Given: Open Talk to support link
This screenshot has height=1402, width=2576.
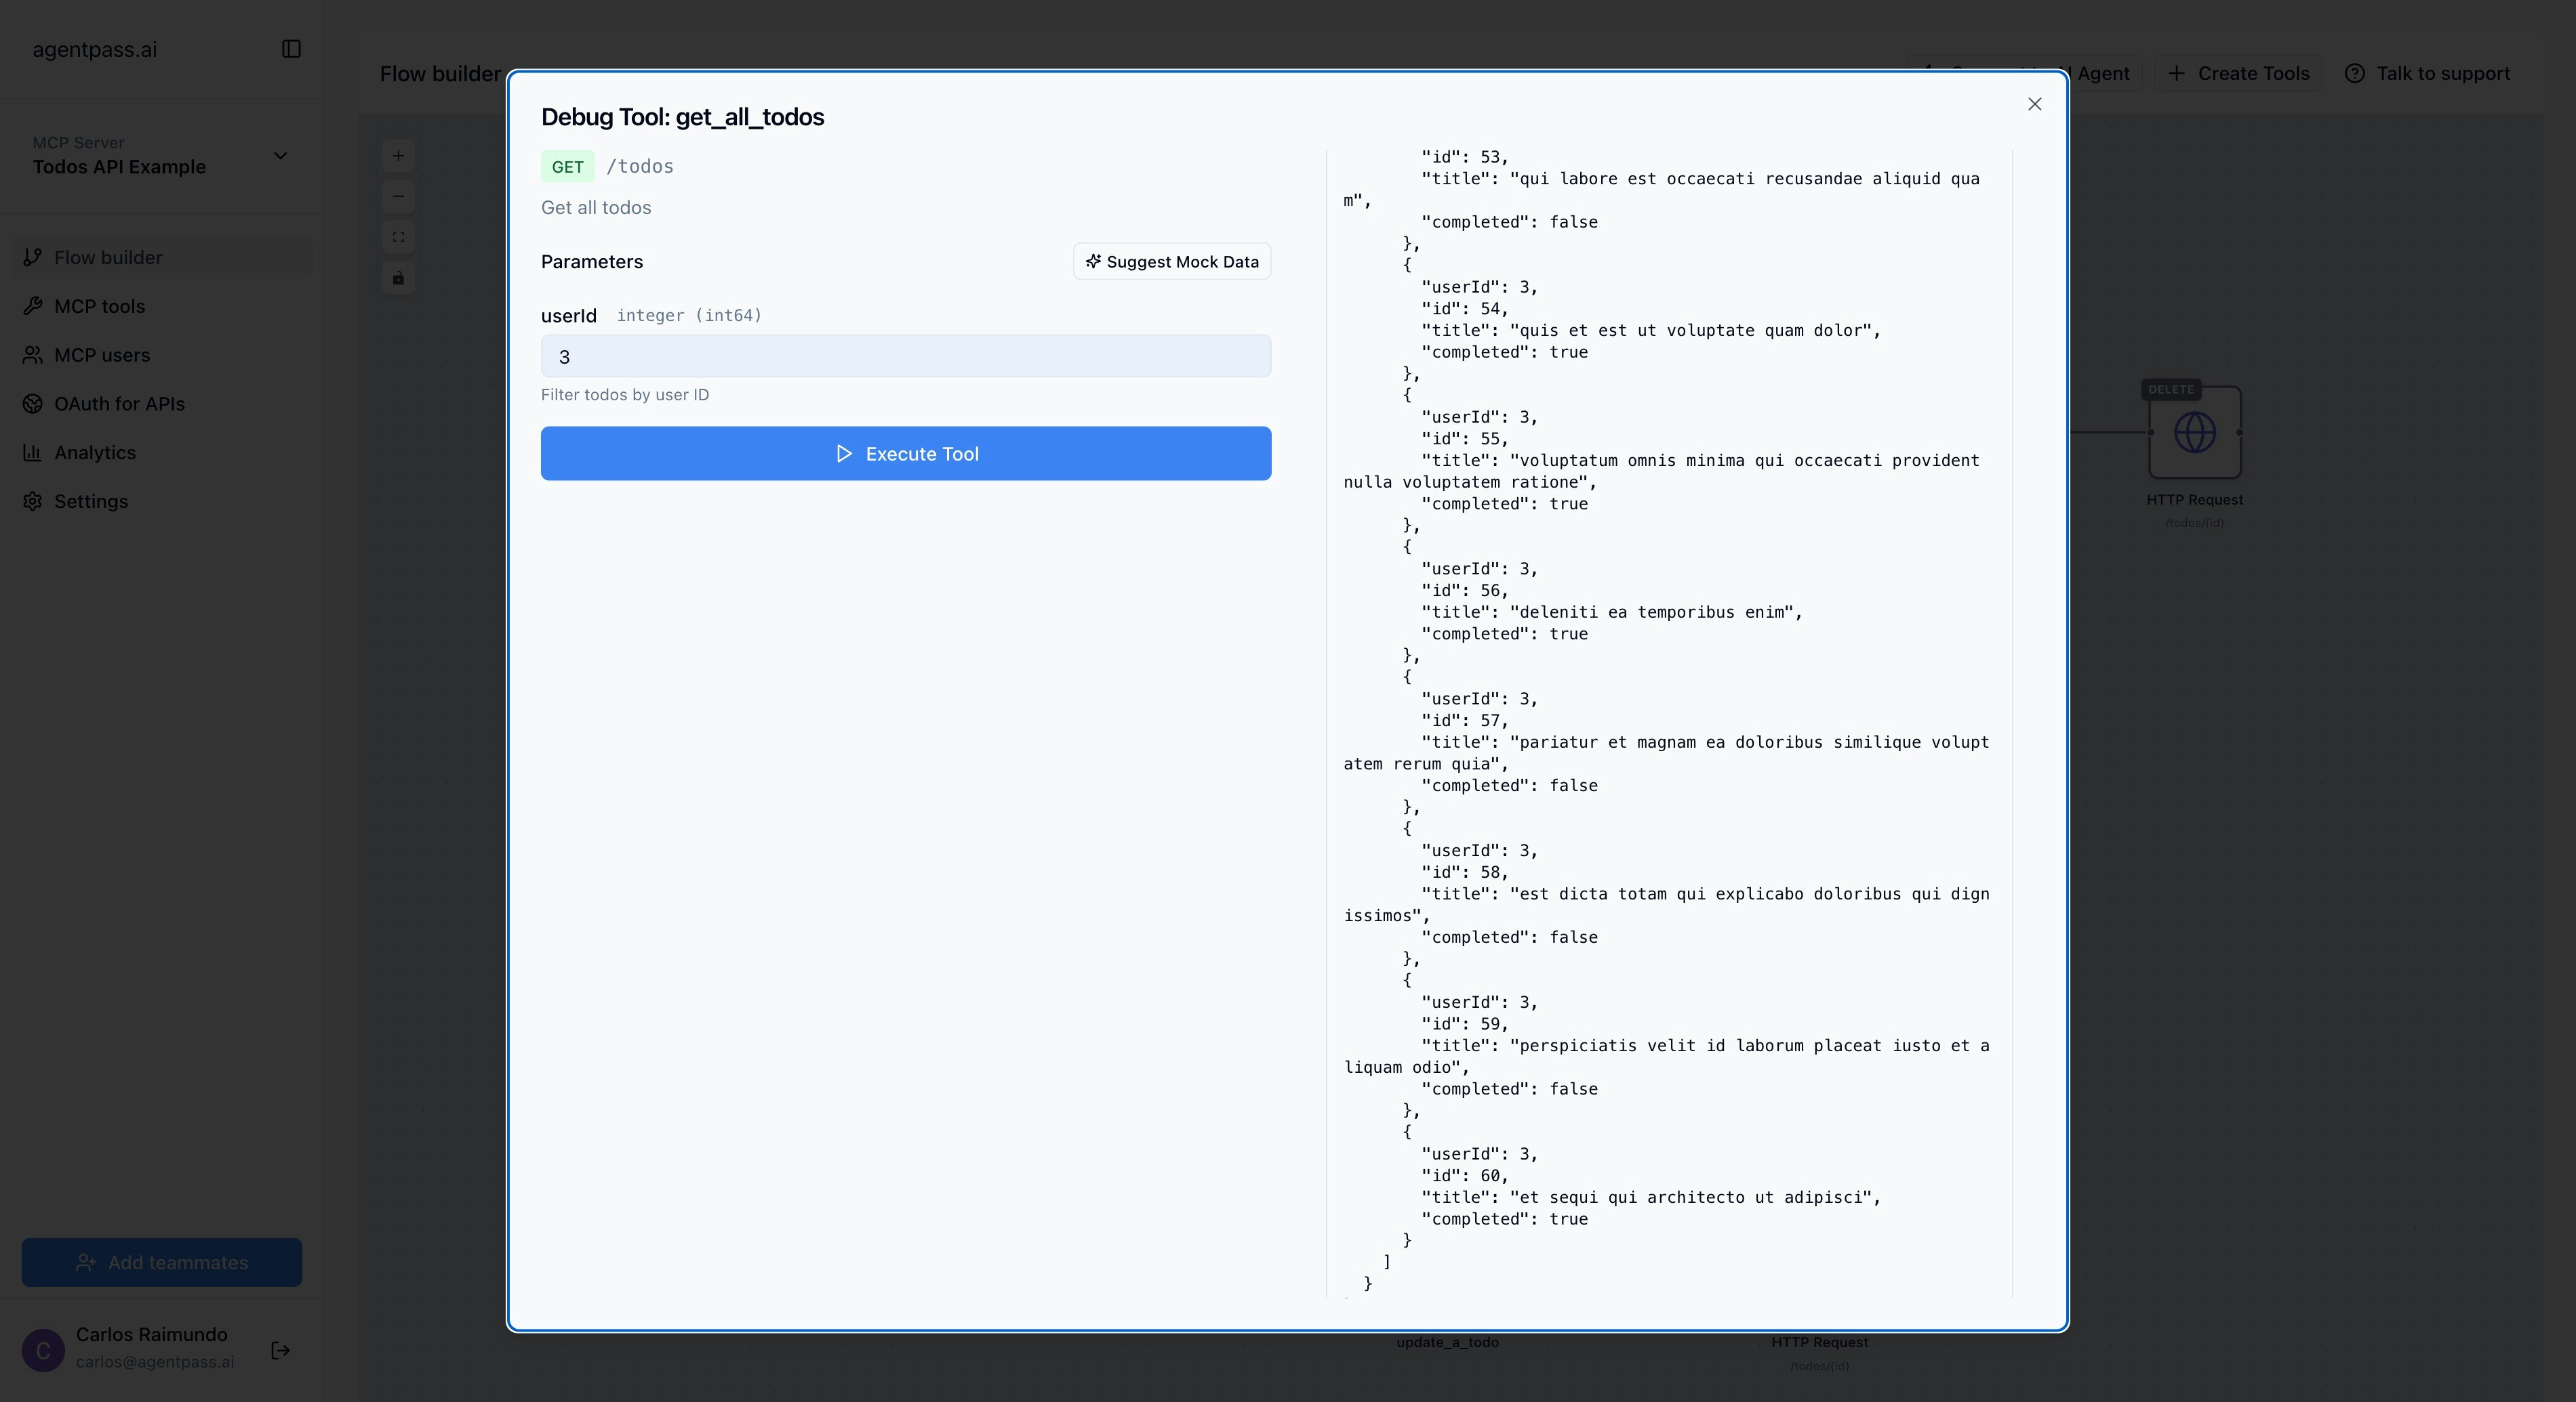Looking at the screenshot, I should [2428, 74].
